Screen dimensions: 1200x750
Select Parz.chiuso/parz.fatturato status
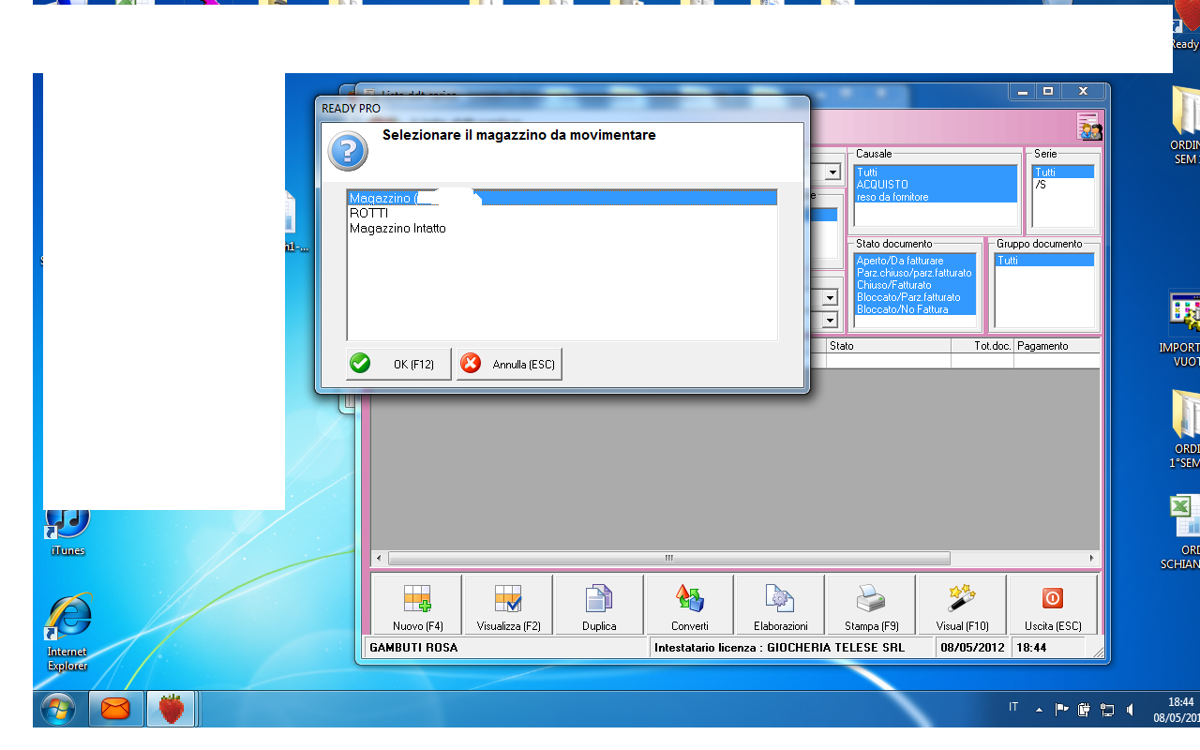click(914, 273)
